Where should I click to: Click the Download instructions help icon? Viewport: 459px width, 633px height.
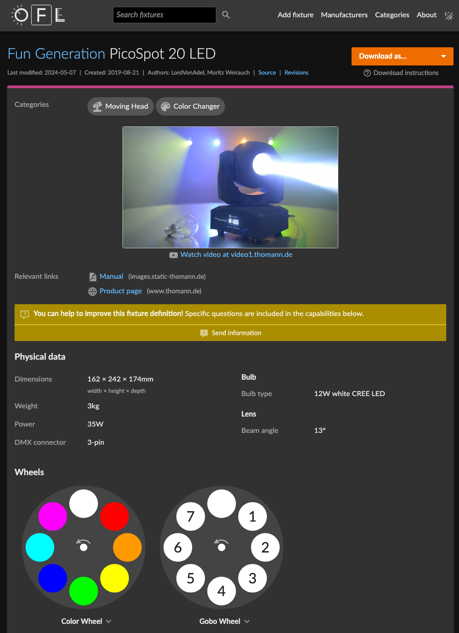[367, 73]
